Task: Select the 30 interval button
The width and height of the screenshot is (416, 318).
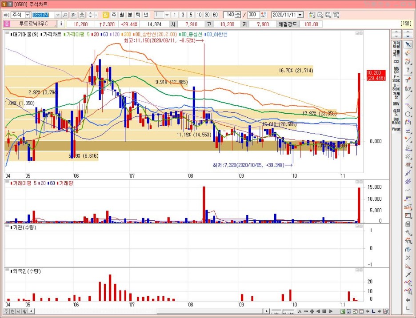Action: pos(207,15)
